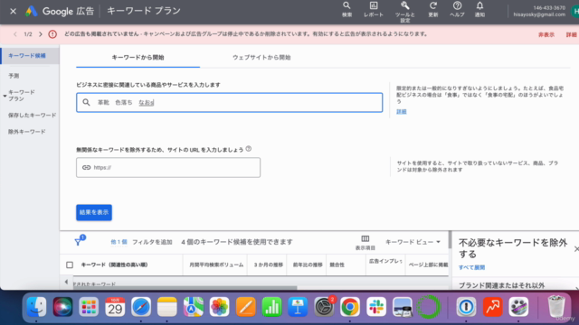Open 保存したキーワード in sidebar
579x325 pixels.
coord(33,116)
